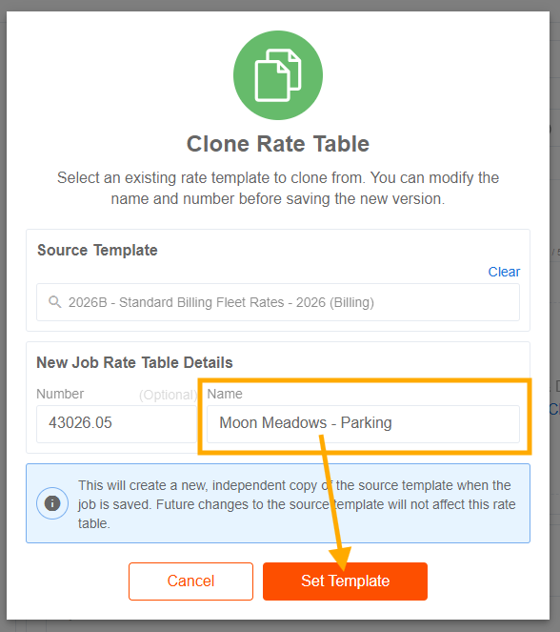
Task: Click the Source Template section heading
Action: pyautogui.click(x=97, y=251)
